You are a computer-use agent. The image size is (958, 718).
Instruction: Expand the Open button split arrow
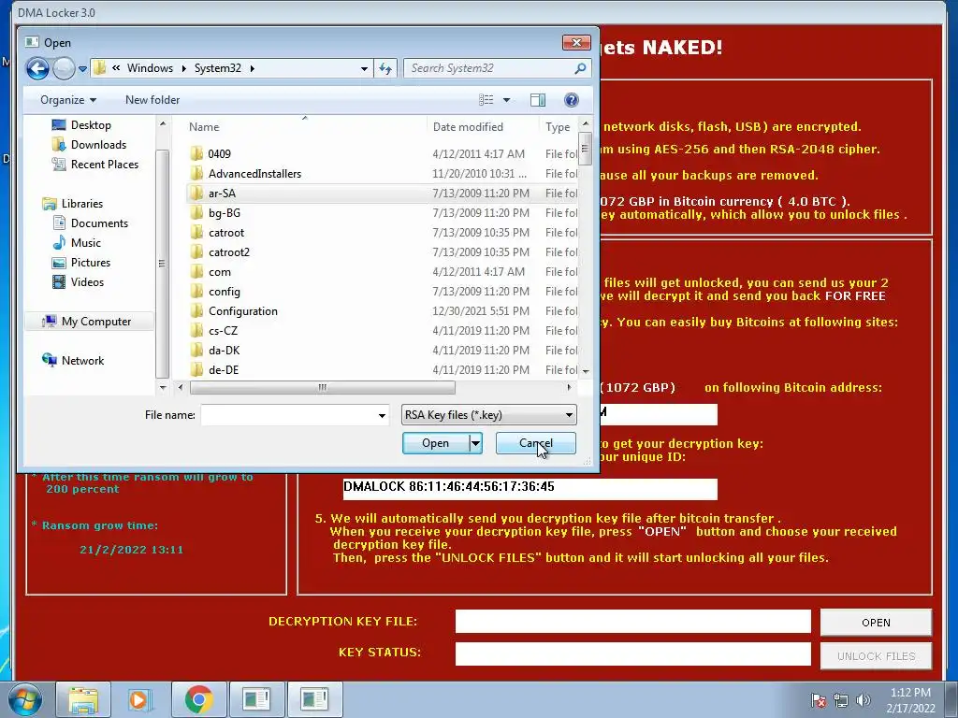476,443
